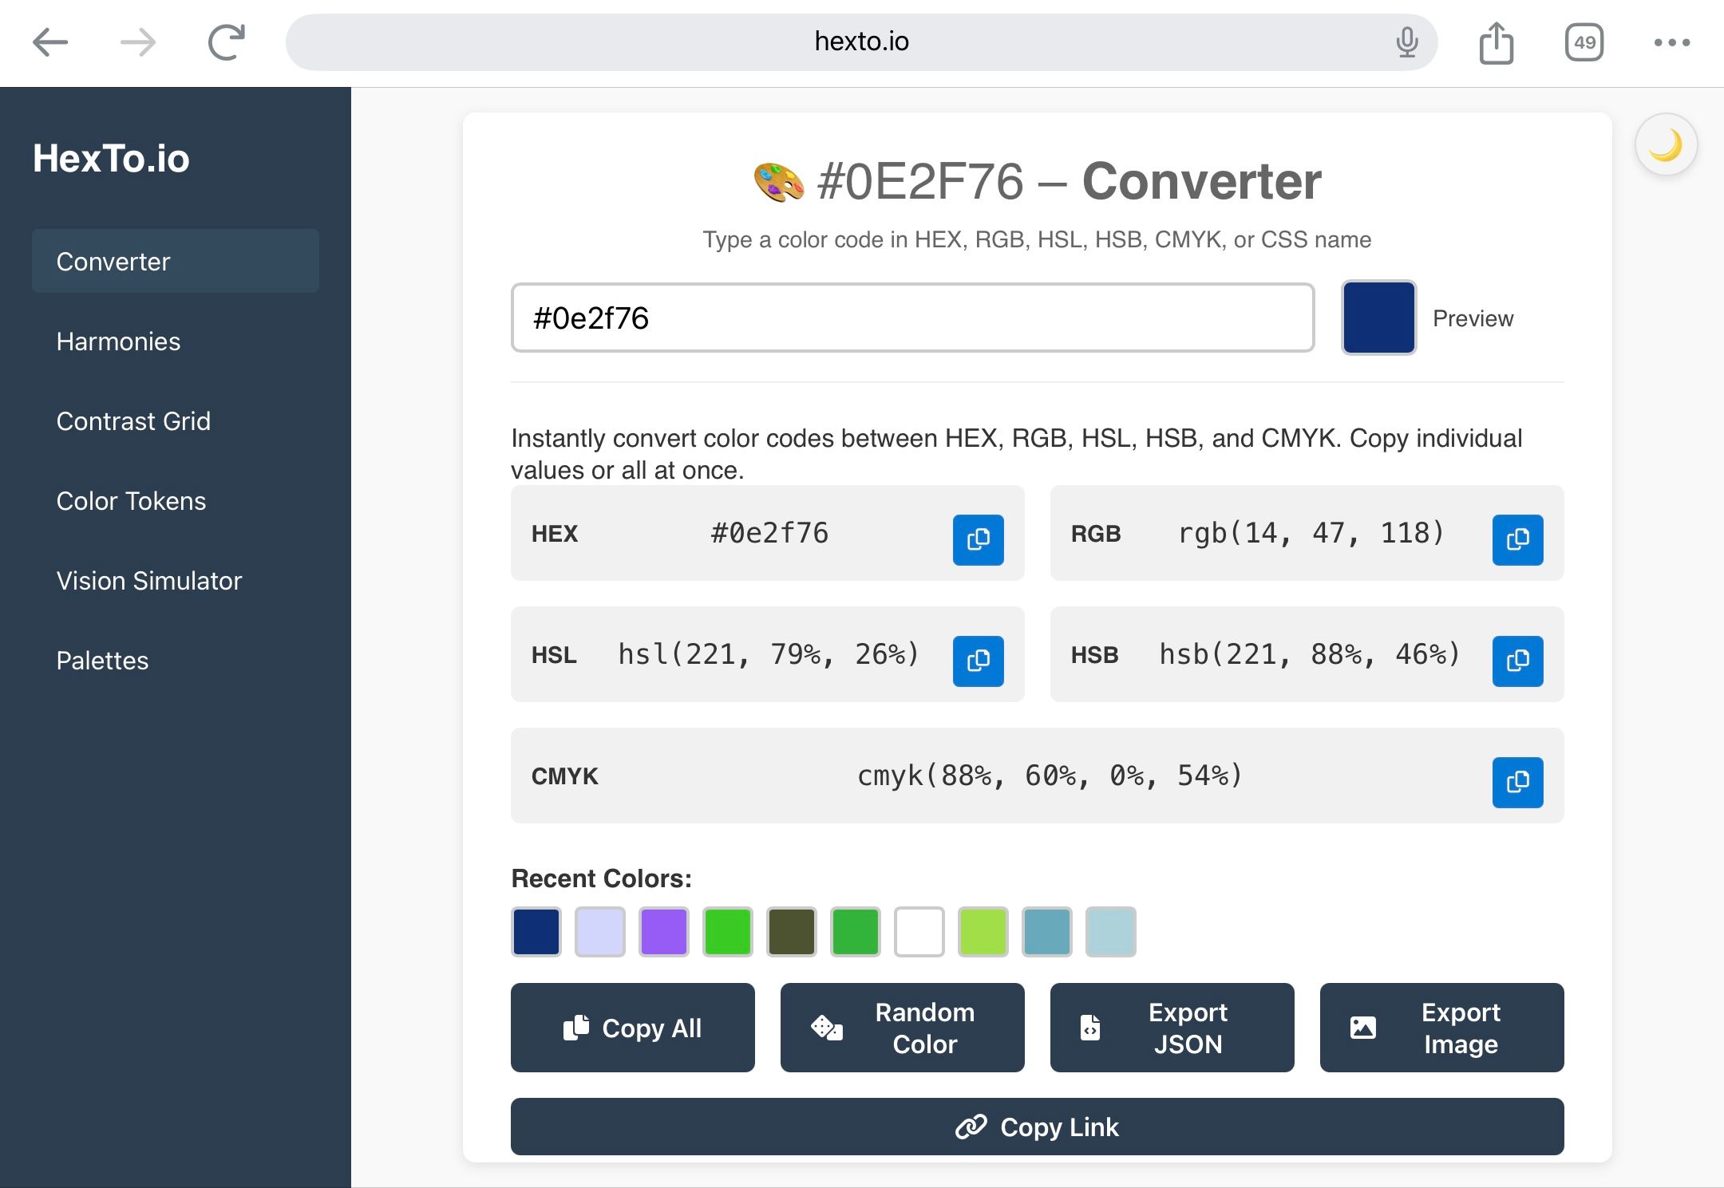This screenshot has height=1188, width=1724.
Task: Copy the CMYK value with its copy icon
Action: tap(1517, 783)
